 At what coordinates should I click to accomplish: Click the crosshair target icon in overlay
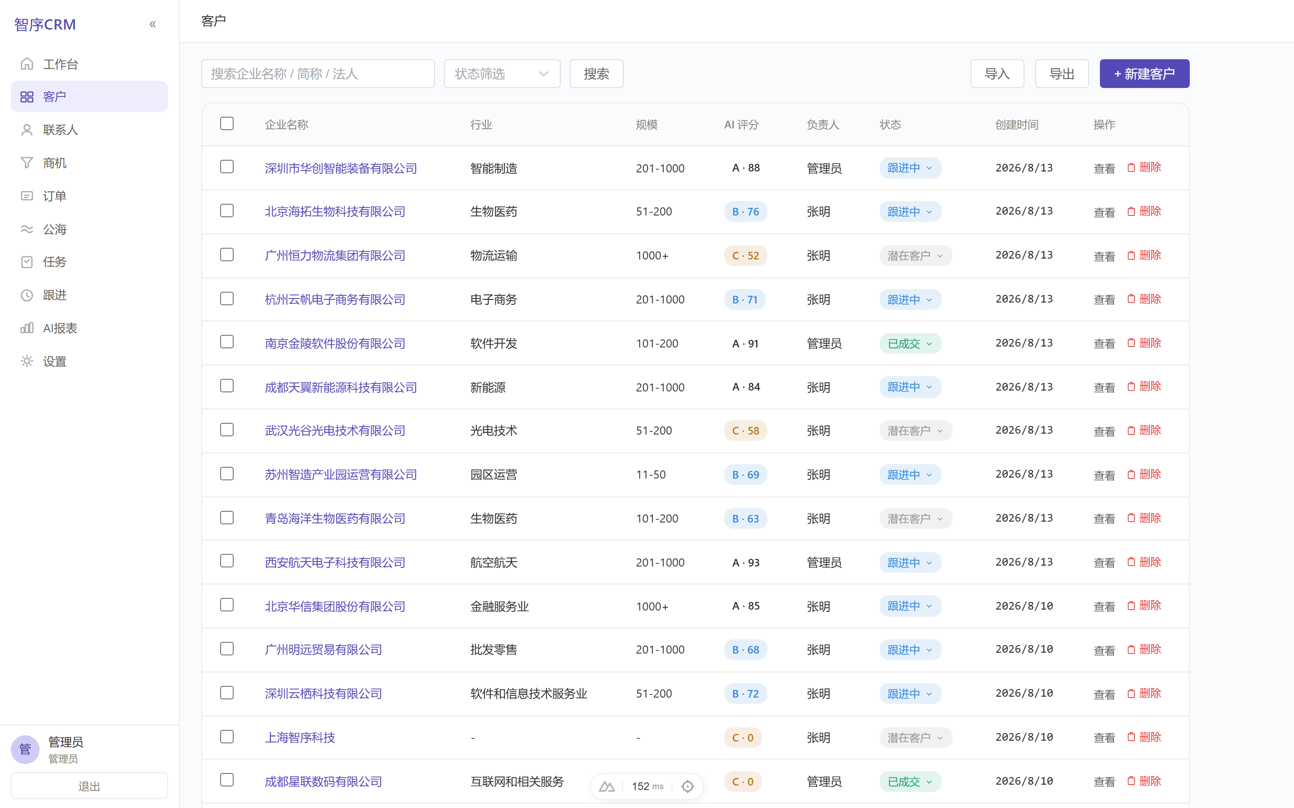click(x=687, y=786)
